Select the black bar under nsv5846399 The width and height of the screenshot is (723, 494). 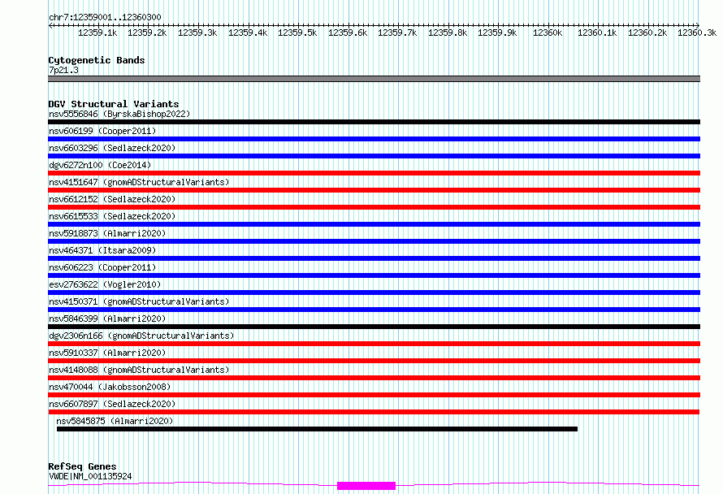point(374,327)
